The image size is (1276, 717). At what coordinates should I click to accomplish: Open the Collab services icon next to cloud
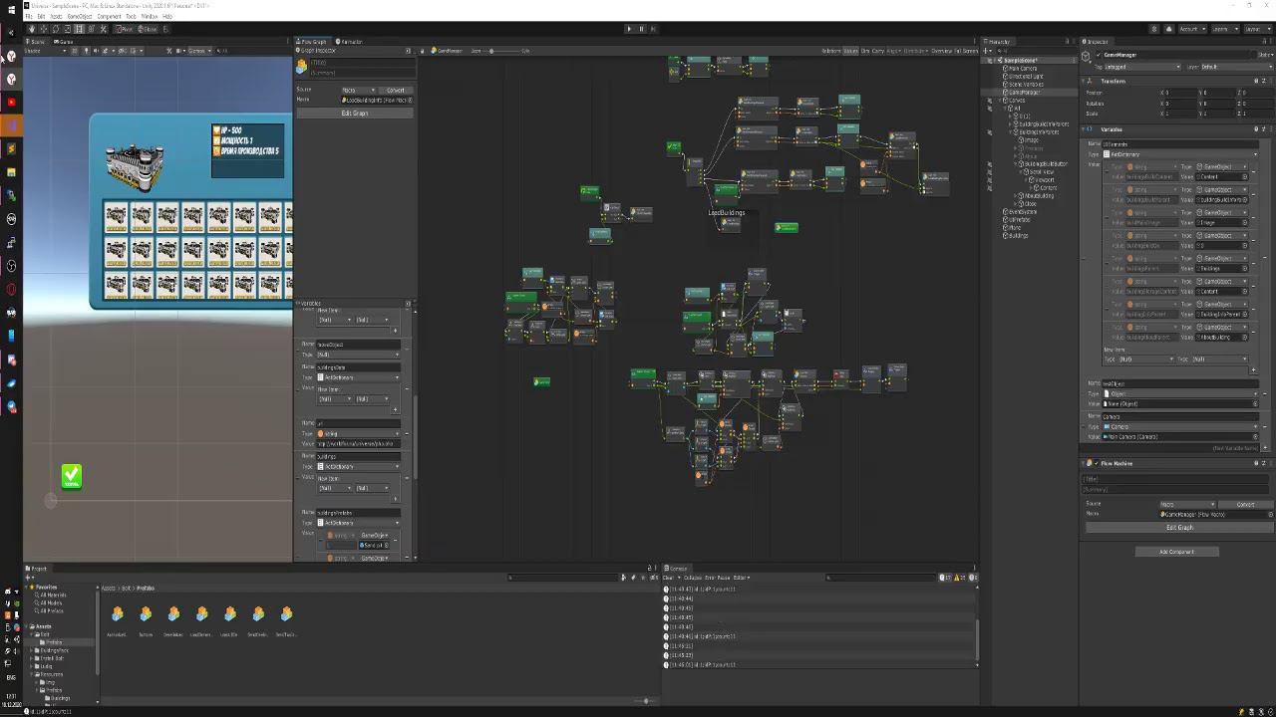click(x=1156, y=29)
